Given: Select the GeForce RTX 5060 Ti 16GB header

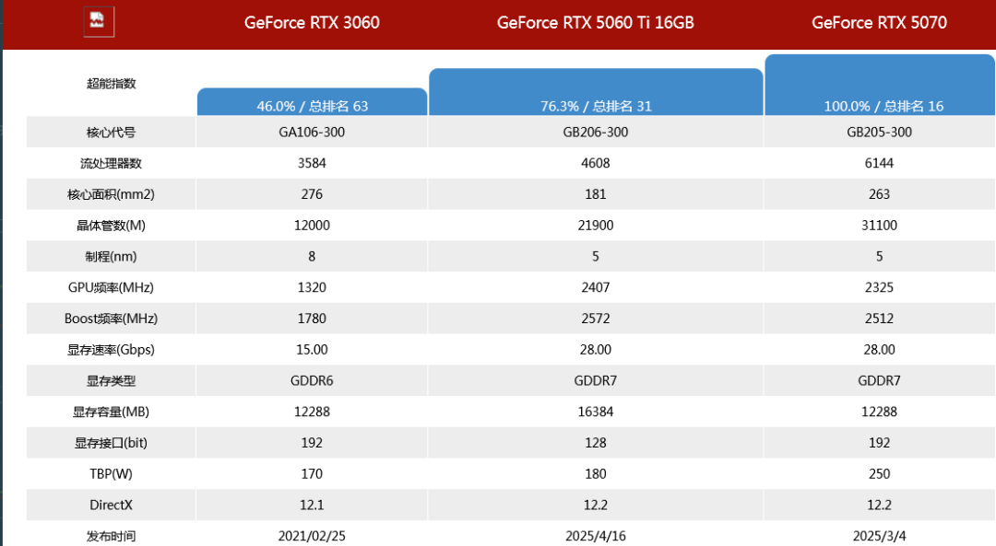Looking at the screenshot, I should tap(595, 23).
